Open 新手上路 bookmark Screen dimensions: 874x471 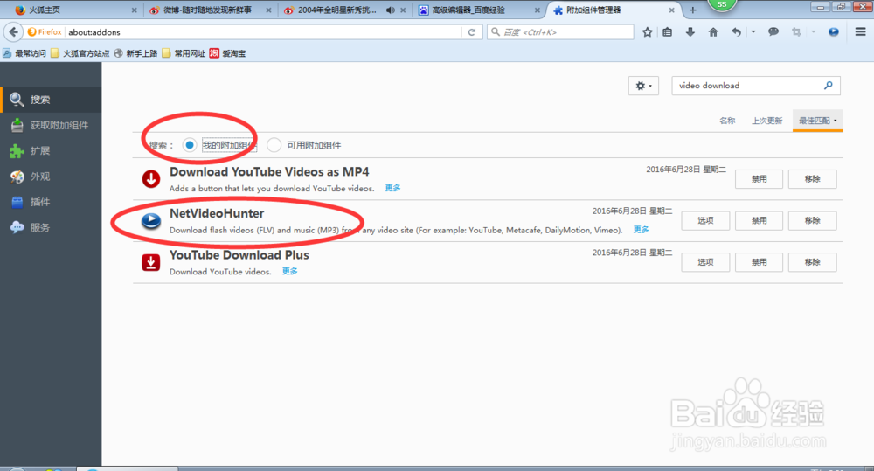(135, 53)
